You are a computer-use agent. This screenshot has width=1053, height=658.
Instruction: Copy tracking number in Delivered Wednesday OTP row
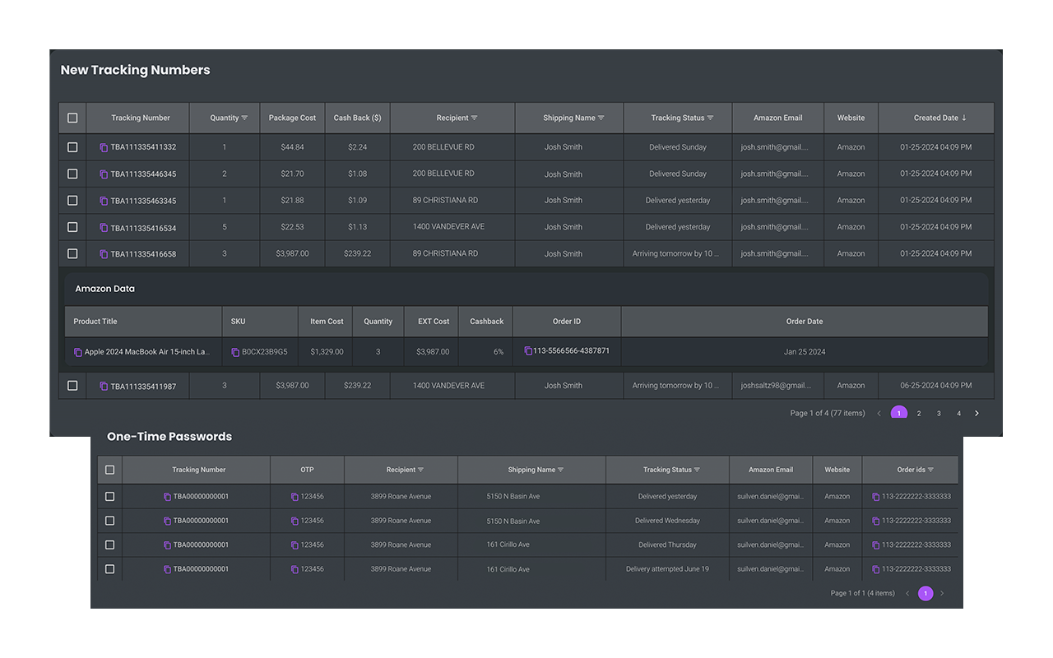[x=167, y=521]
